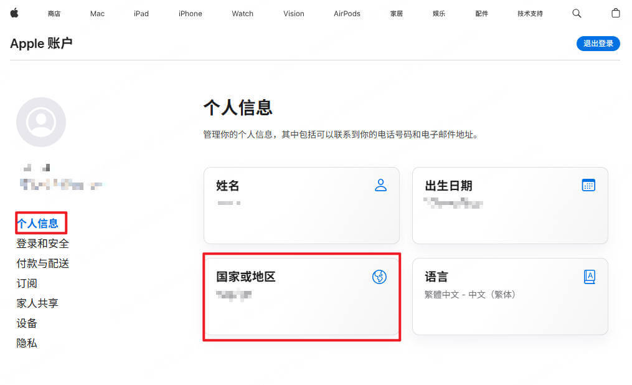Go to 登录和安全 in the sidebar
The width and height of the screenshot is (632, 385).
click(x=43, y=244)
